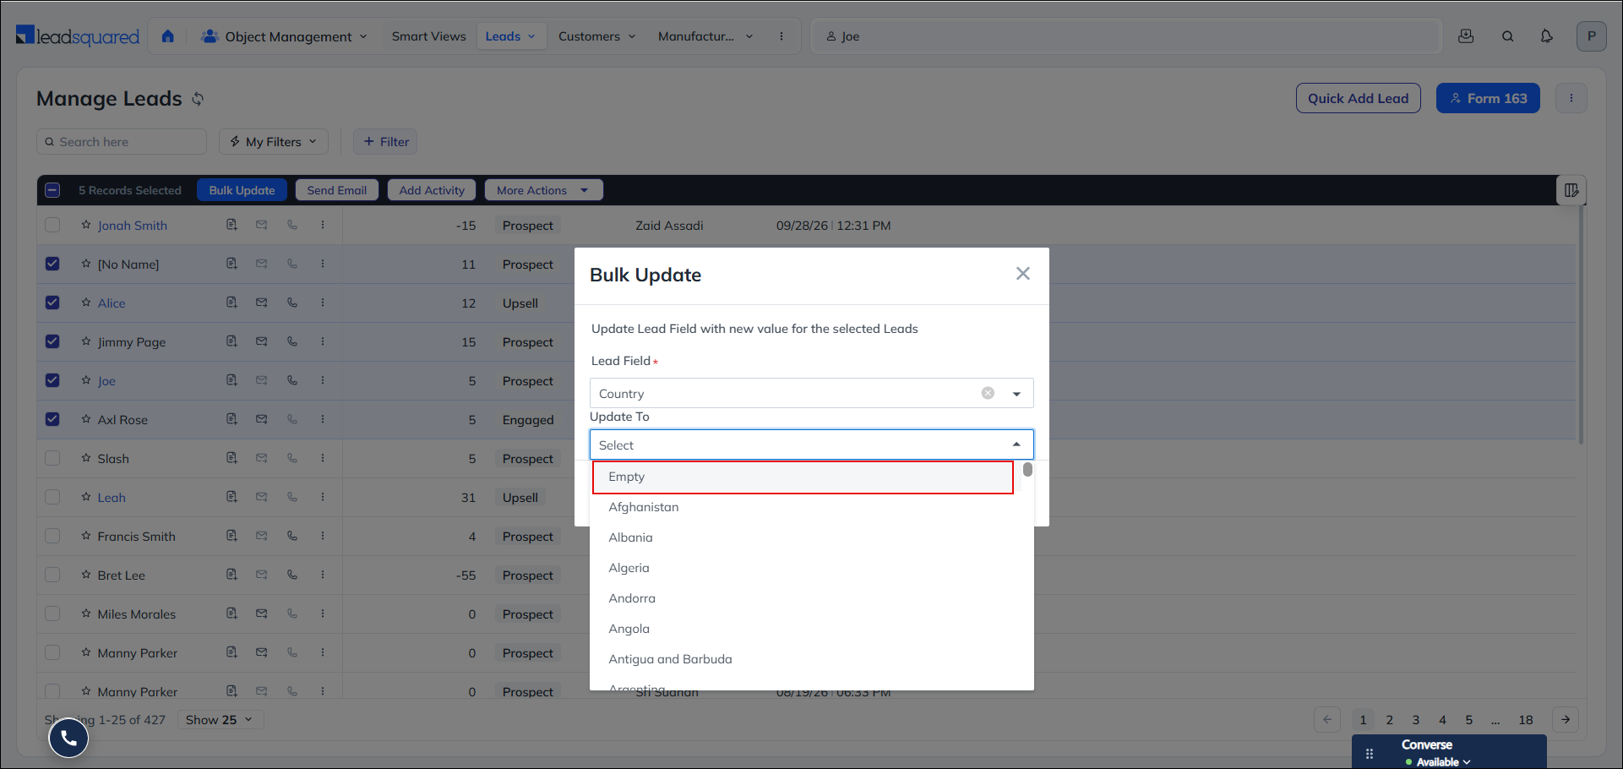The height and width of the screenshot is (769, 1623).
Task: Go to next page arrow
Action: (1566, 720)
